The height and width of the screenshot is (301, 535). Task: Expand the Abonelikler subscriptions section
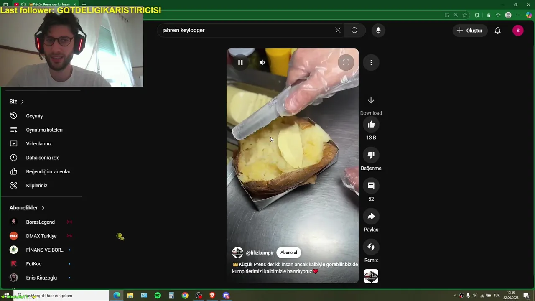[x=27, y=208]
